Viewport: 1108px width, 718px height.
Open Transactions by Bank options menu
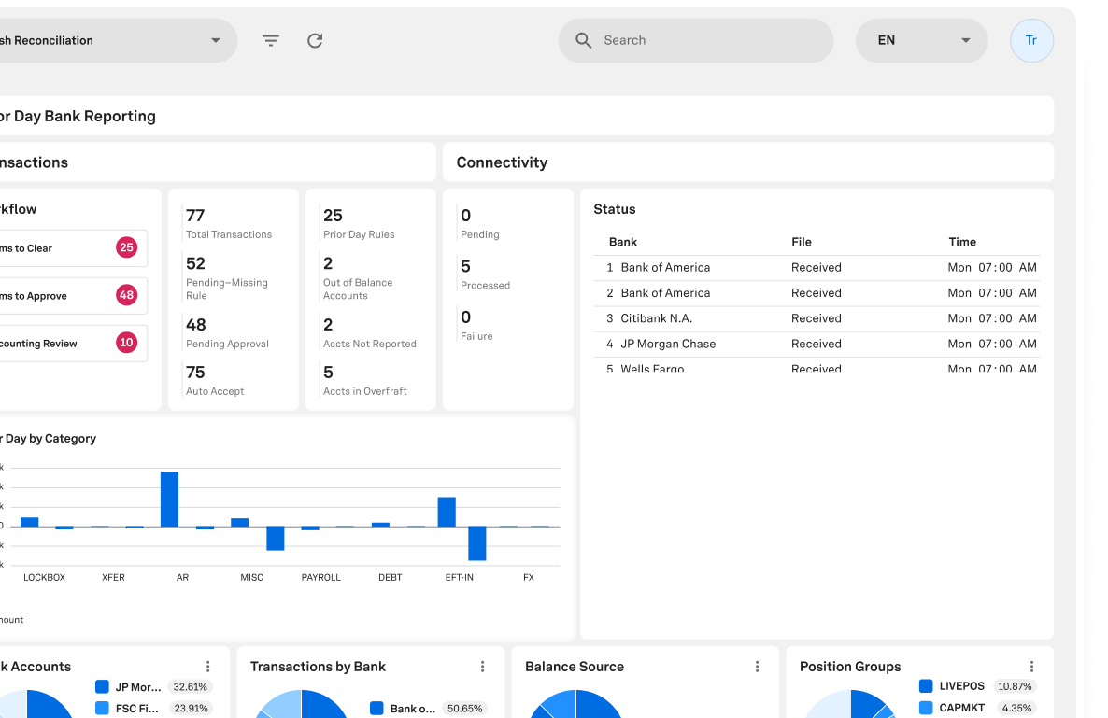pos(483,667)
